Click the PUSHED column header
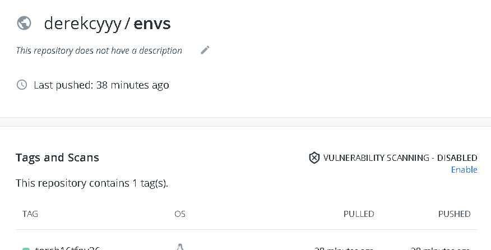The width and height of the screenshot is (491, 250). (454, 214)
